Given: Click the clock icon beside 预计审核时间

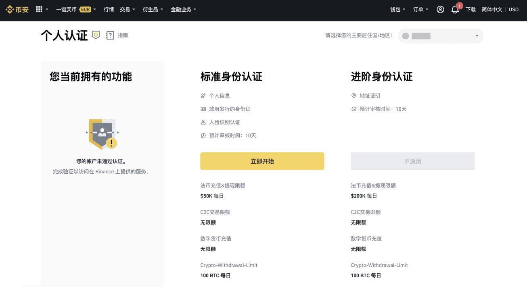Looking at the screenshot, I should pyautogui.click(x=203, y=135).
